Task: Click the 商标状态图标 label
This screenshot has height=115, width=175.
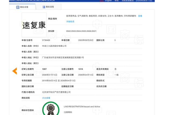Action: click(x=28, y=110)
